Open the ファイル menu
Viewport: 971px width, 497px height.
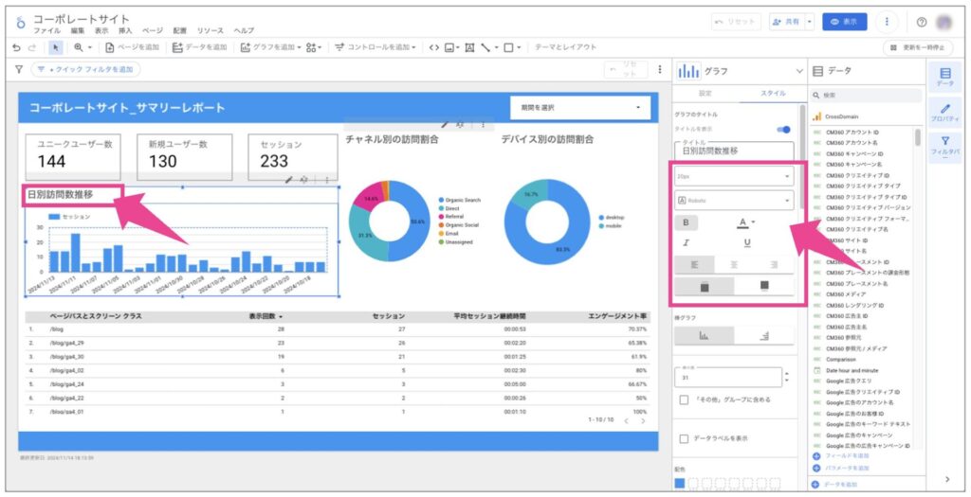[47, 31]
